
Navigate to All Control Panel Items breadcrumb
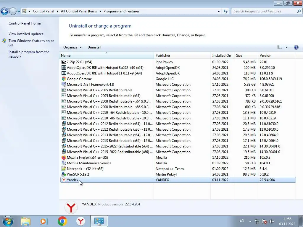tap(79, 11)
